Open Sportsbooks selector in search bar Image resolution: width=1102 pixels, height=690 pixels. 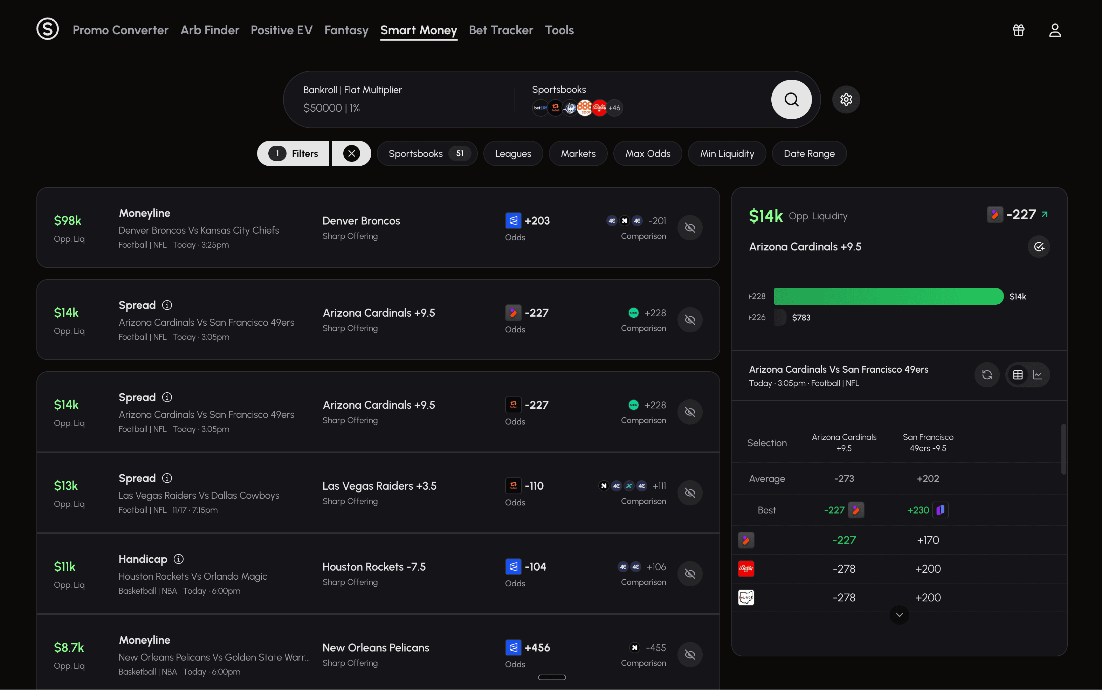[x=577, y=99]
